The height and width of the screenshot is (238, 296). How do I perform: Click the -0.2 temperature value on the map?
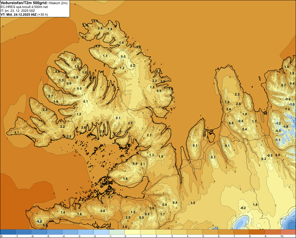[243, 208]
